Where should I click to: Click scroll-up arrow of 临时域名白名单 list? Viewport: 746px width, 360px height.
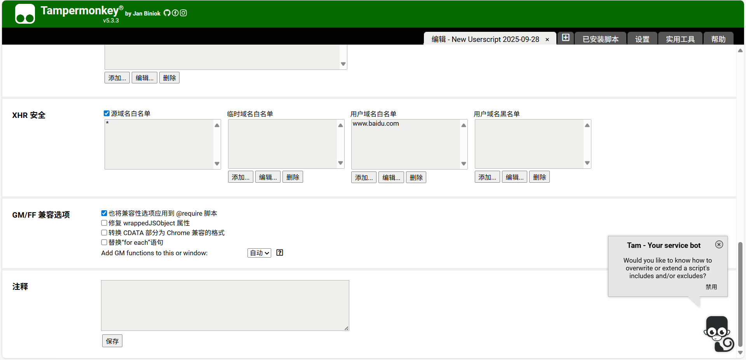pos(340,125)
